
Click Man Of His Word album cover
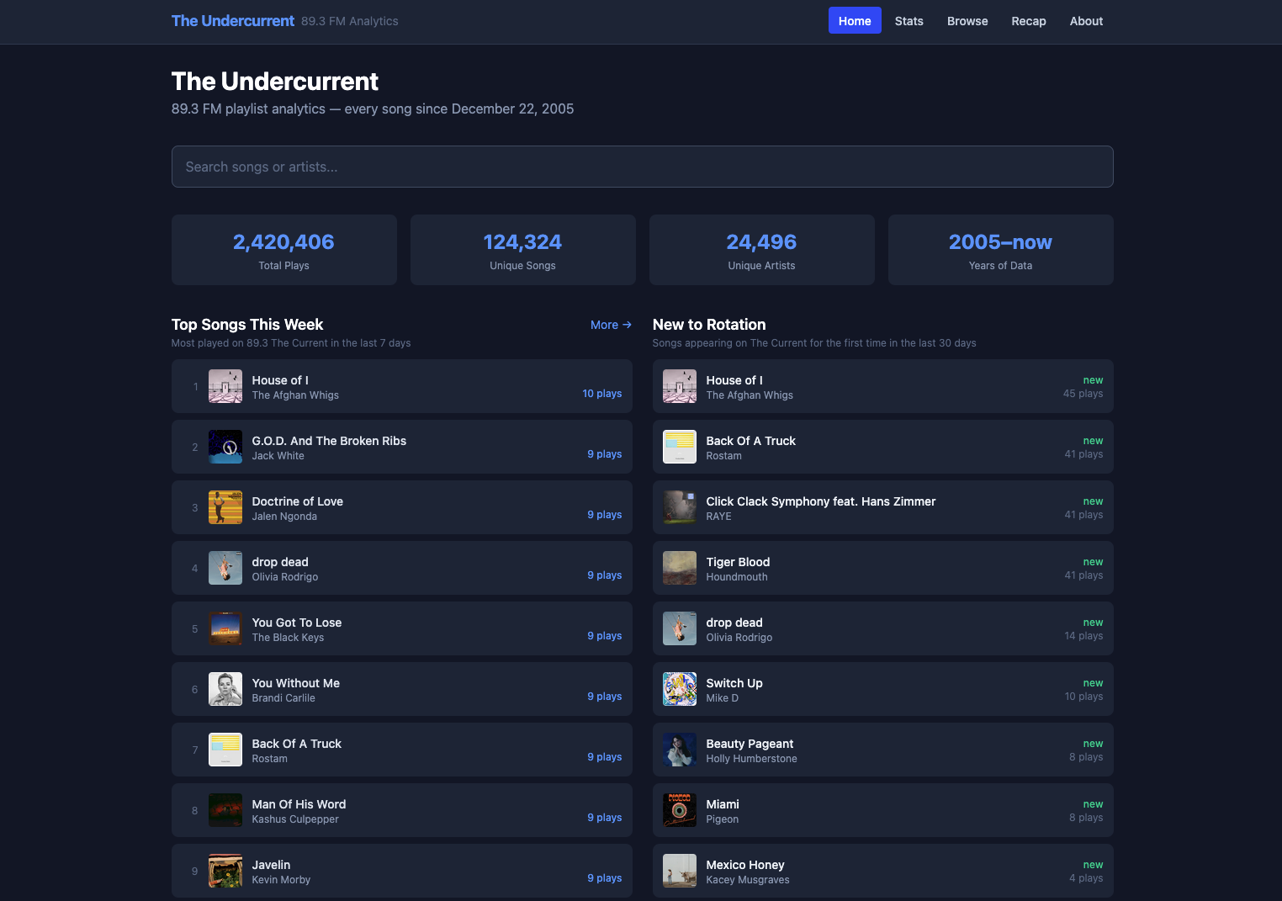pos(225,810)
